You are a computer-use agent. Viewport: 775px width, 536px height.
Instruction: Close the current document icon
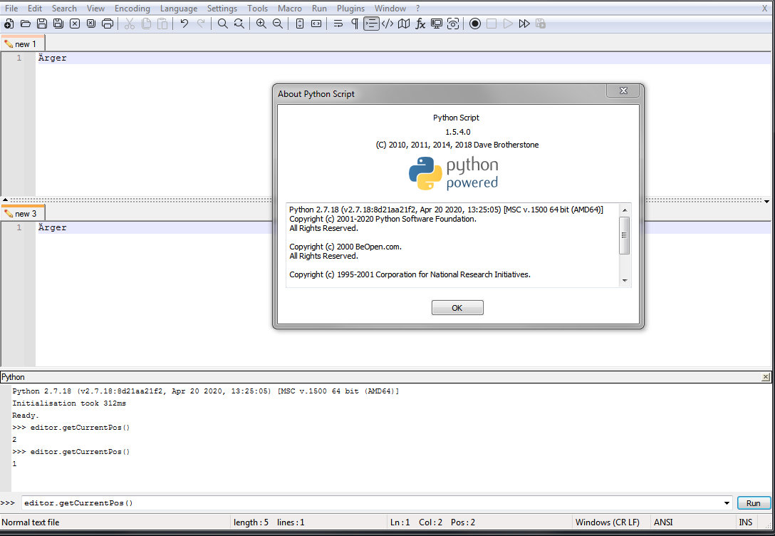tap(75, 24)
